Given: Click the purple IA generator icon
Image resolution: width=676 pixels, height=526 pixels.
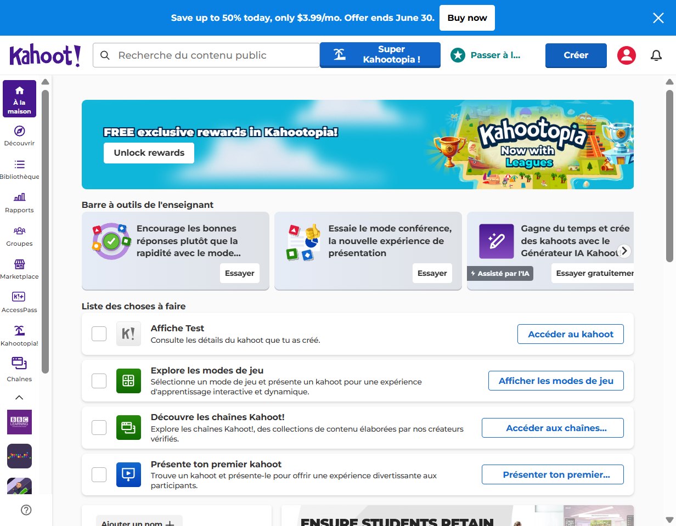Looking at the screenshot, I should pyautogui.click(x=497, y=241).
